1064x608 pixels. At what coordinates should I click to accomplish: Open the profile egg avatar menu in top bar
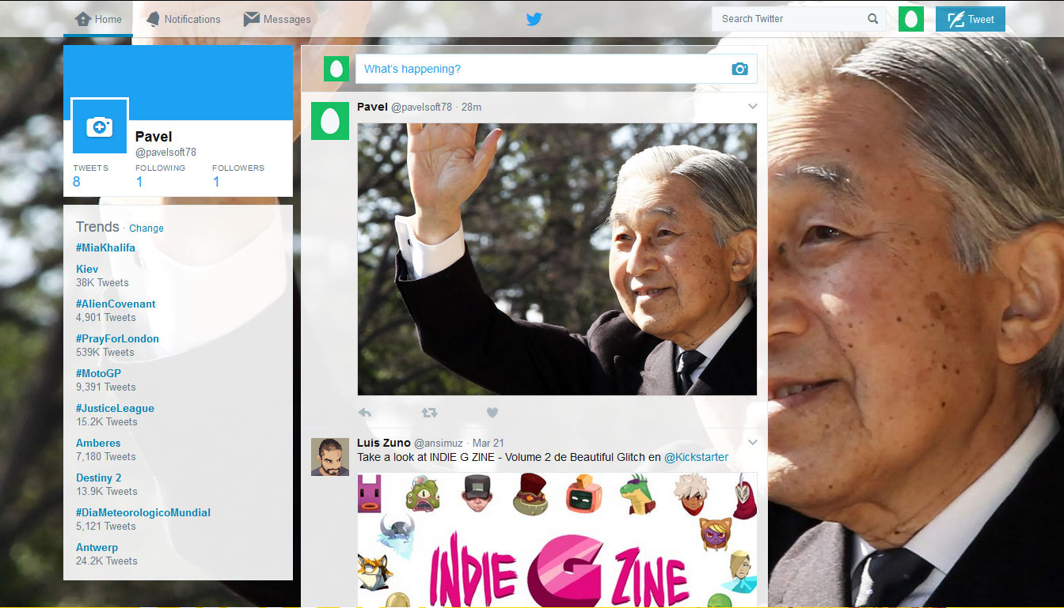pos(911,19)
